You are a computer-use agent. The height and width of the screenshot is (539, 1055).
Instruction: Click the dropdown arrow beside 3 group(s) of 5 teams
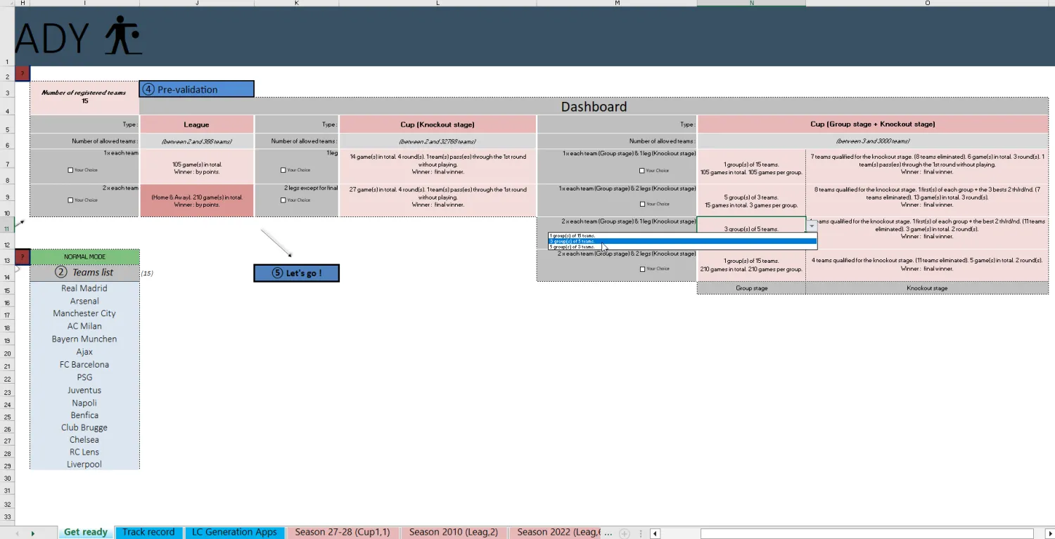pyautogui.click(x=812, y=226)
